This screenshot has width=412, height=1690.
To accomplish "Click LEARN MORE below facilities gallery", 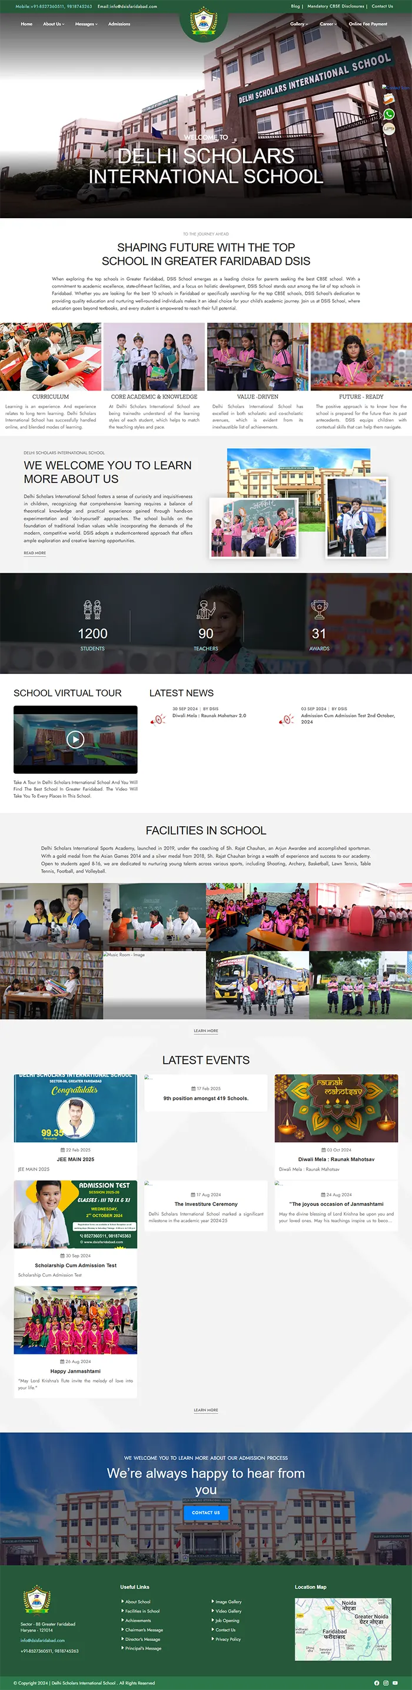I will click(x=205, y=1031).
